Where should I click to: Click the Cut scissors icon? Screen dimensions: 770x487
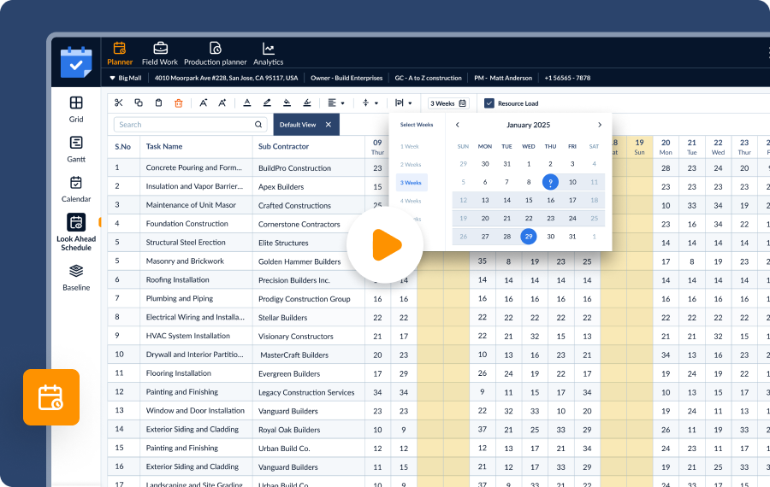[x=118, y=103]
